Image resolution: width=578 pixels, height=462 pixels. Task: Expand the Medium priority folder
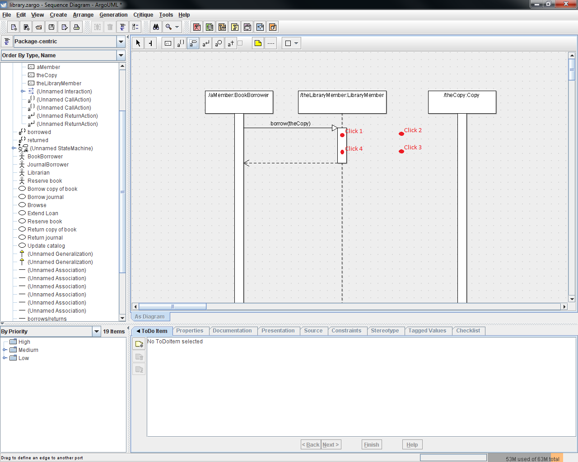[x=5, y=350]
